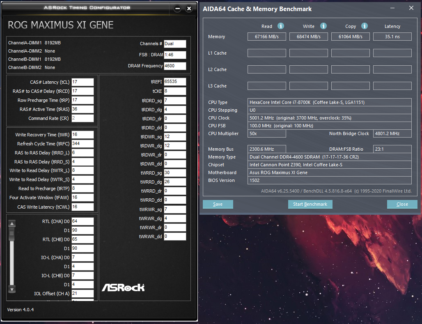Screen dimensions: 422x324
Task: Click the tRDRD_dg value field
Action: click(175, 110)
